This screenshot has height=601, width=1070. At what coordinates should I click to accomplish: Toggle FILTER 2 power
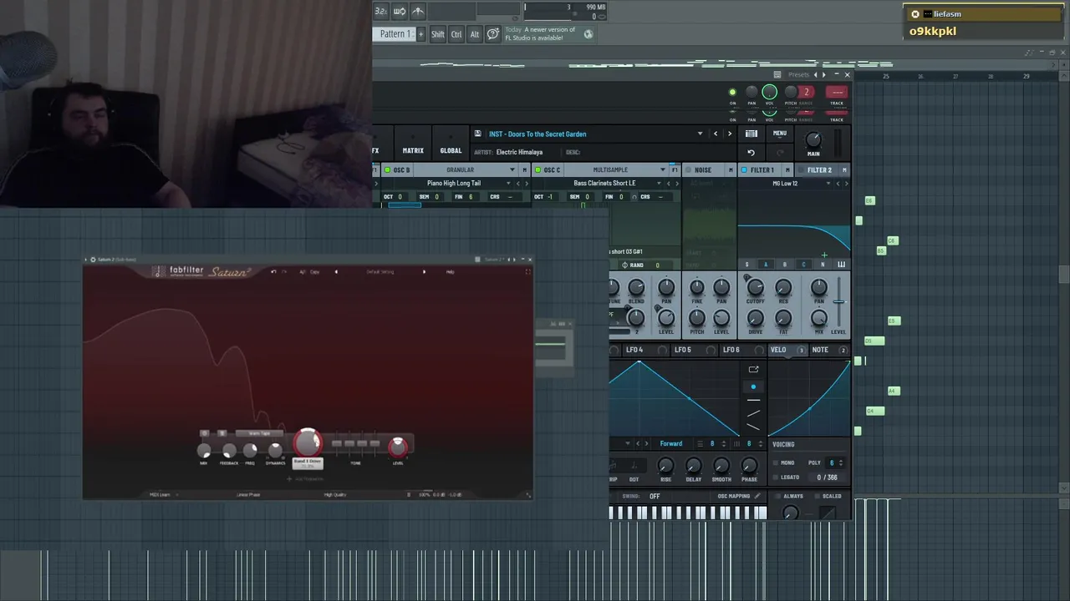tap(801, 170)
